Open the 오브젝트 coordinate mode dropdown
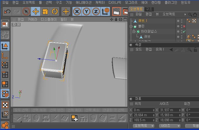This screenshot has height=130, width=199. point(144,126)
